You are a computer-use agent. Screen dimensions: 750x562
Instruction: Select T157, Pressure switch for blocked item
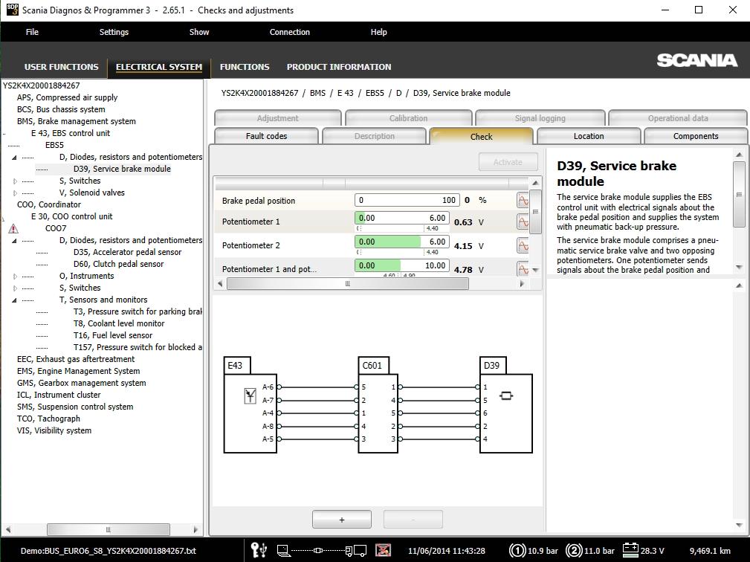(138, 347)
